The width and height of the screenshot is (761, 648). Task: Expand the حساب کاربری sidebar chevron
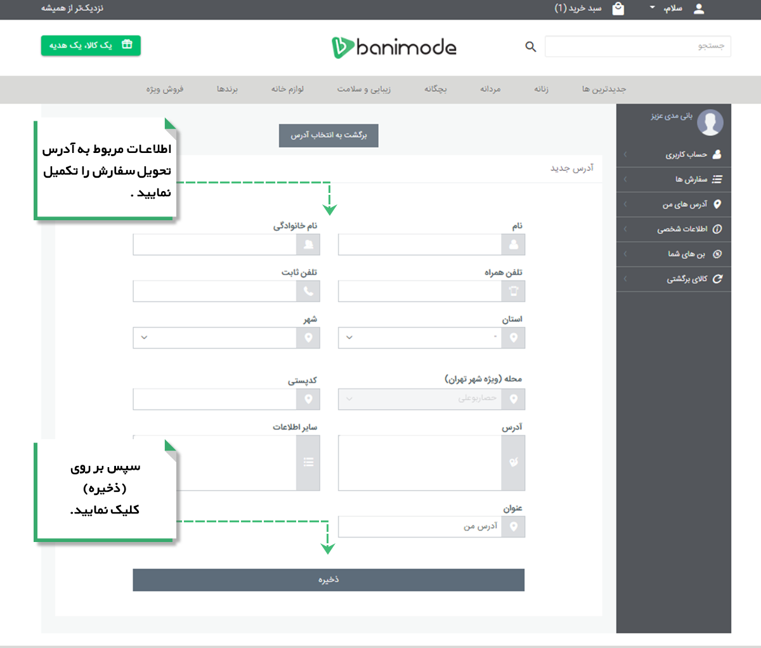[x=626, y=154]
